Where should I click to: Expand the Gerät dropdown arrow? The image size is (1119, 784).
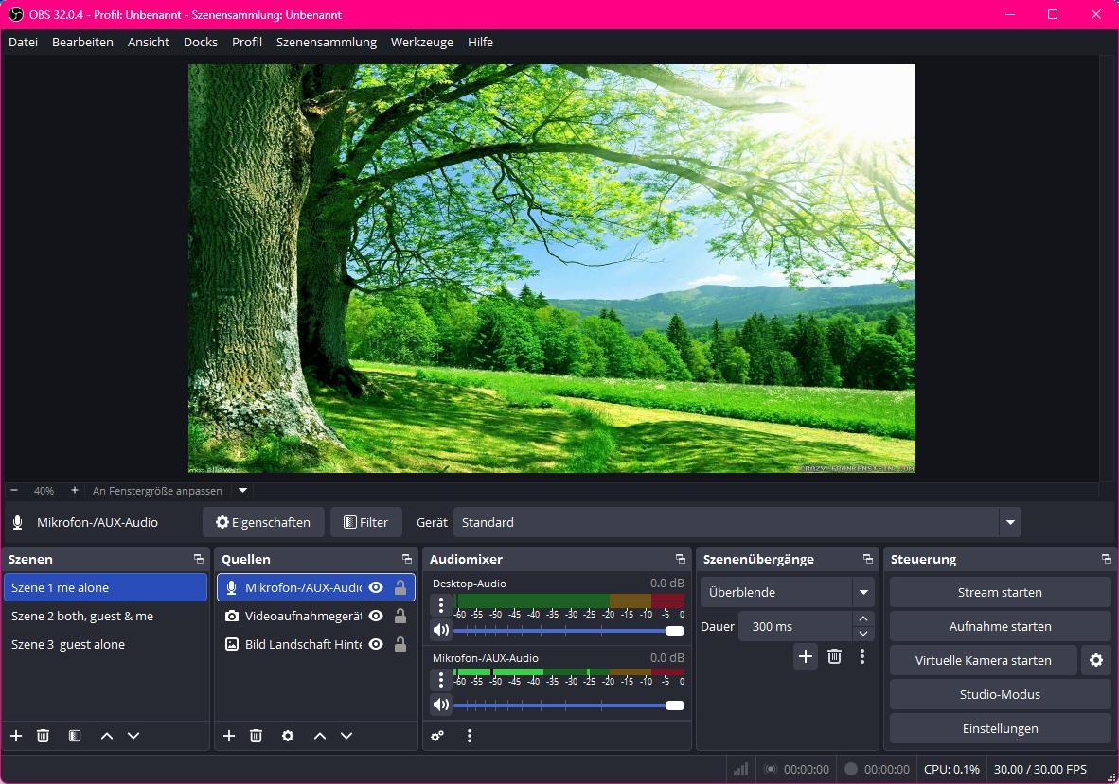click(x=1010, y=522)
